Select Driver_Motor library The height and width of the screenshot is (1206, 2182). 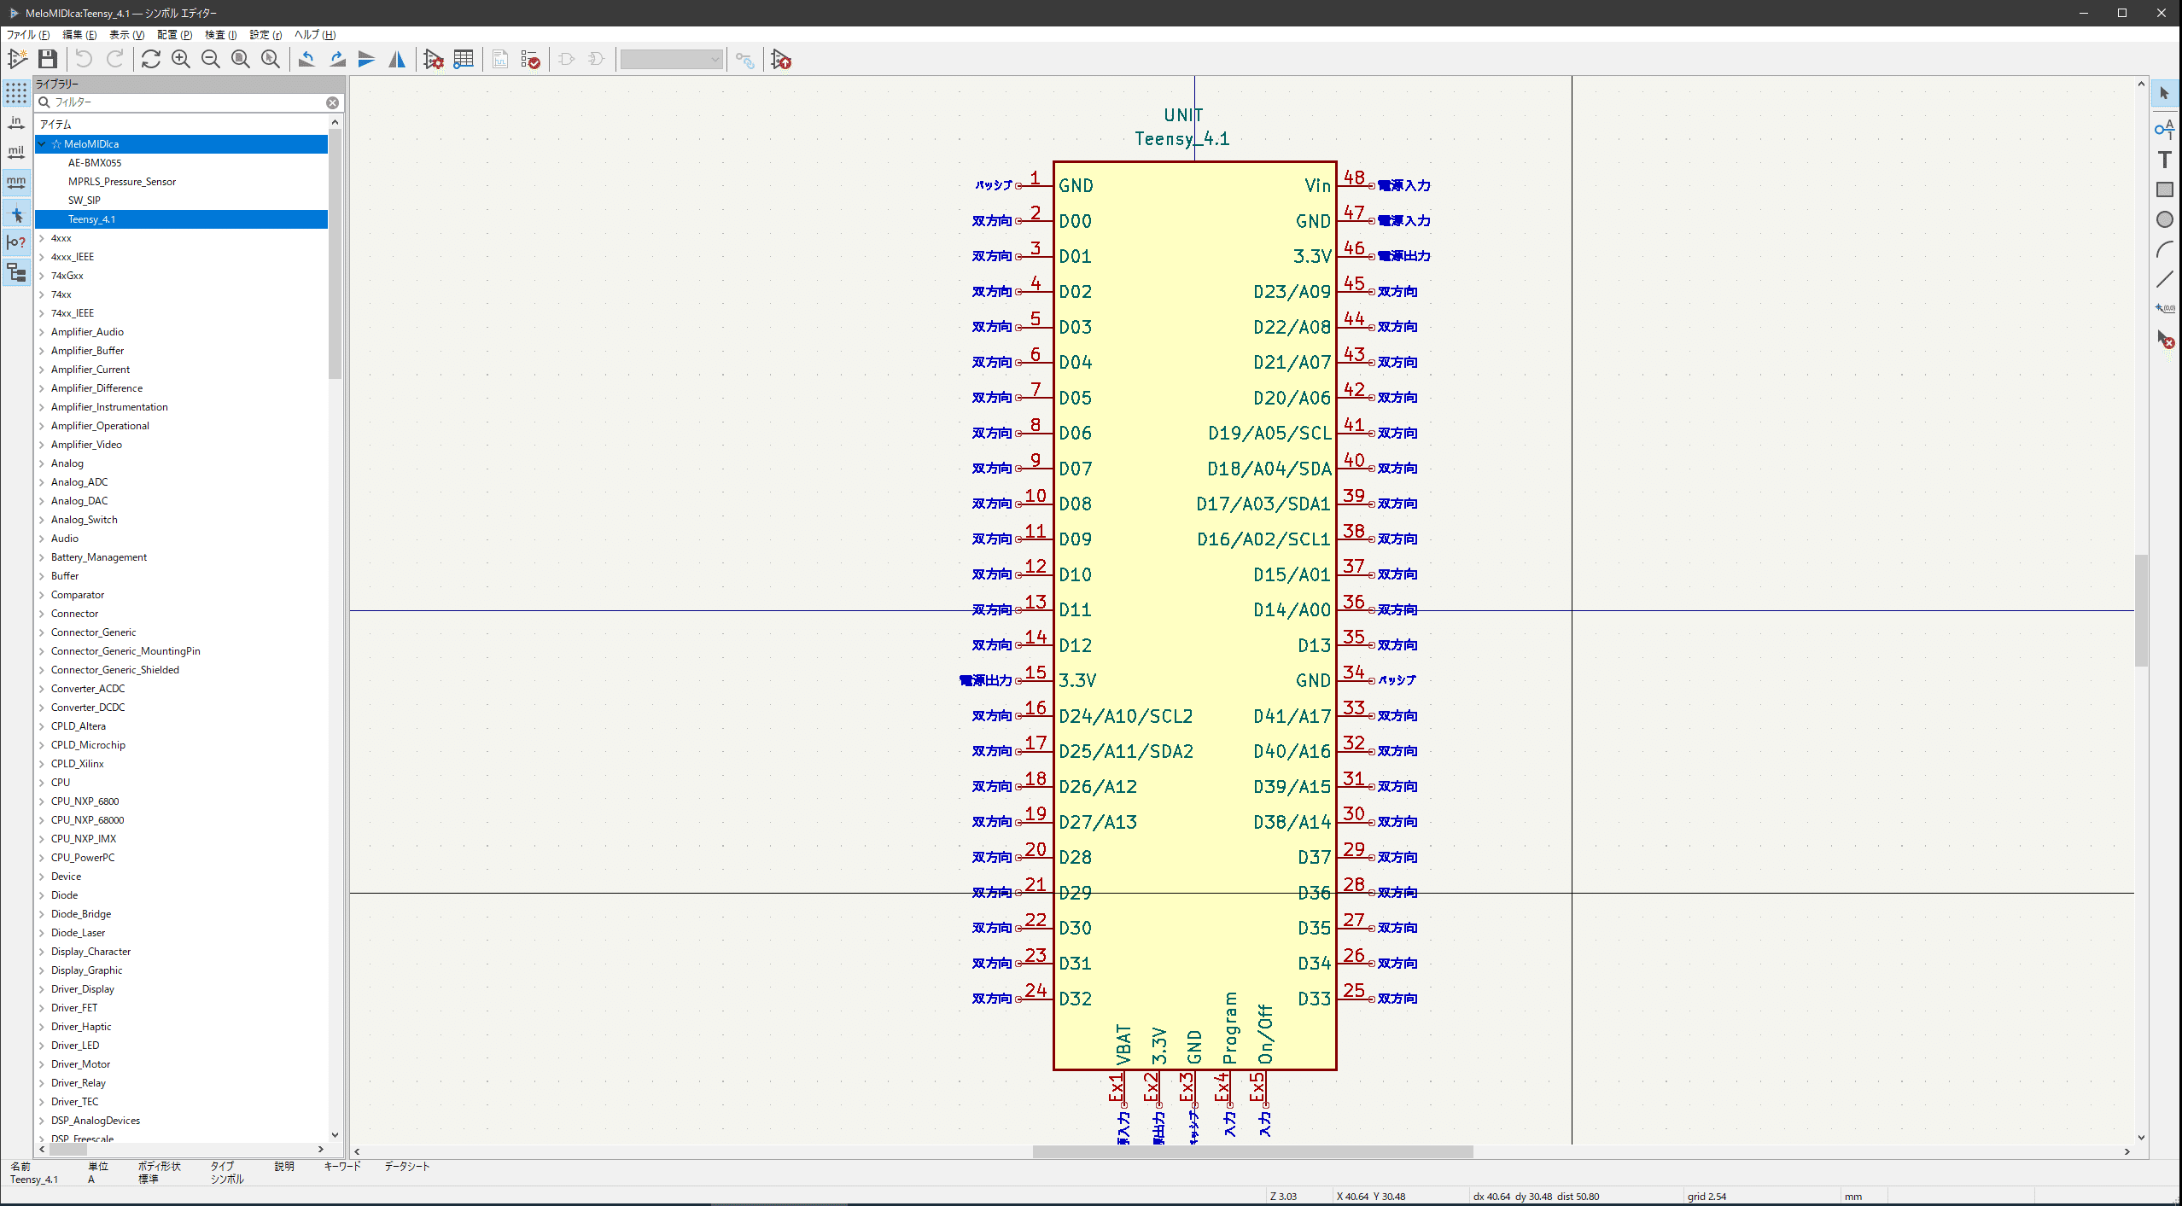click(x=80, y=1064)
